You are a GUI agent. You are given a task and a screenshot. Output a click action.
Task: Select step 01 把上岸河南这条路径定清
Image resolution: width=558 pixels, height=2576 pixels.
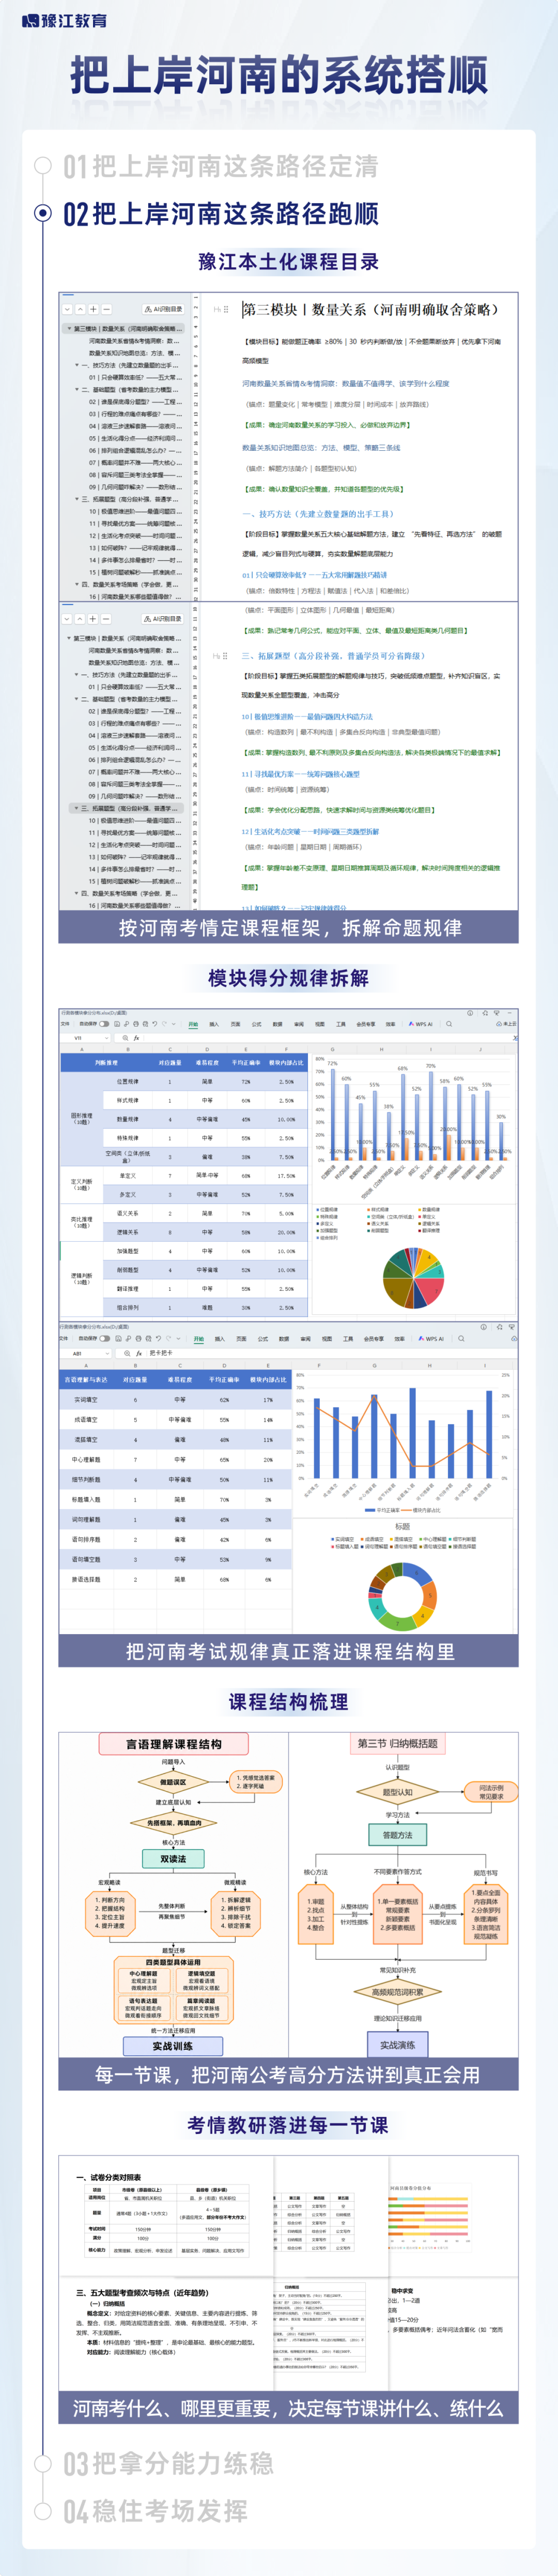(x=221, y=166)
